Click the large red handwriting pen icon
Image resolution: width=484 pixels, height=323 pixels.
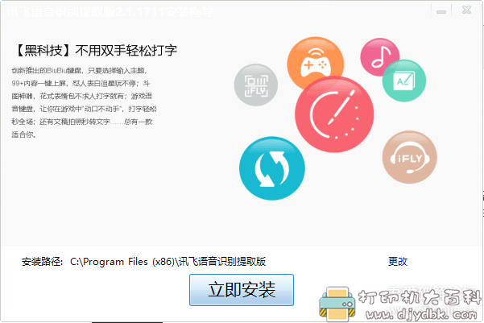pyautogui.click(x=334, y=114)
